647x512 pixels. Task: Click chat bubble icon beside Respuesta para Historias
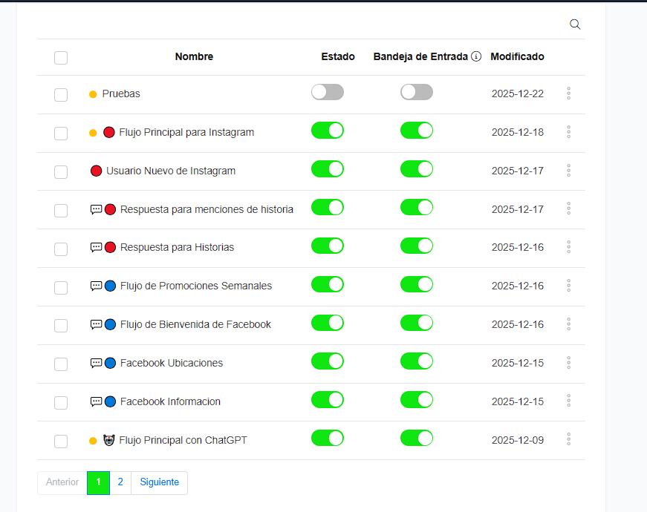tap(96, 247)
